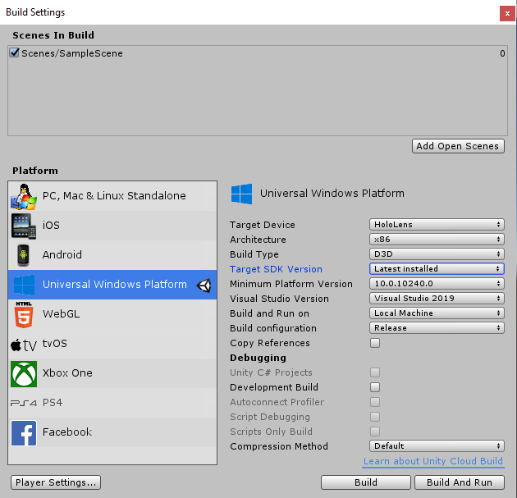This screenshot has height=498, width=517.
Task: Select the Scenes/SampleScene row text
Action: pyautogui.click(x=72, y=53)
